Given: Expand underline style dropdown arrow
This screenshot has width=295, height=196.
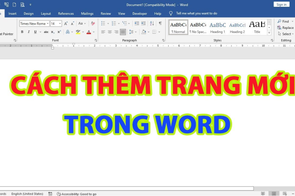Looking at the screenshot, I should (40, 32).
